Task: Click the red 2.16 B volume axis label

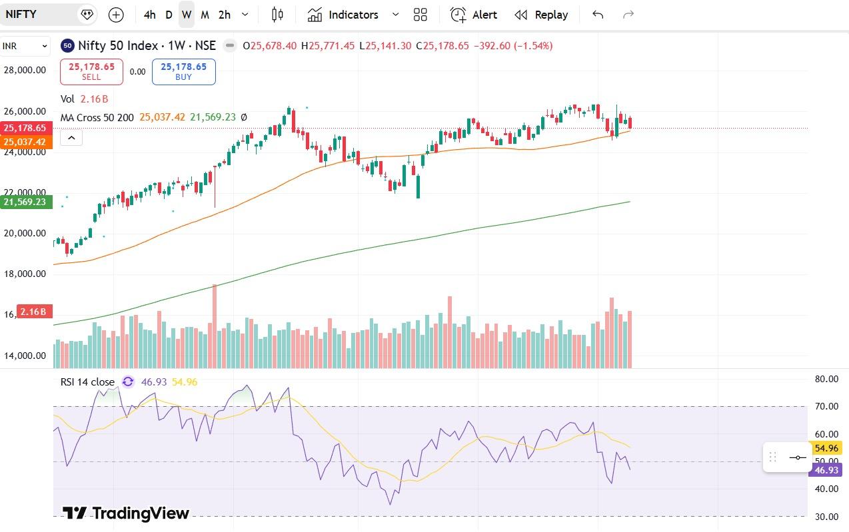Action: tap(35, 312)
